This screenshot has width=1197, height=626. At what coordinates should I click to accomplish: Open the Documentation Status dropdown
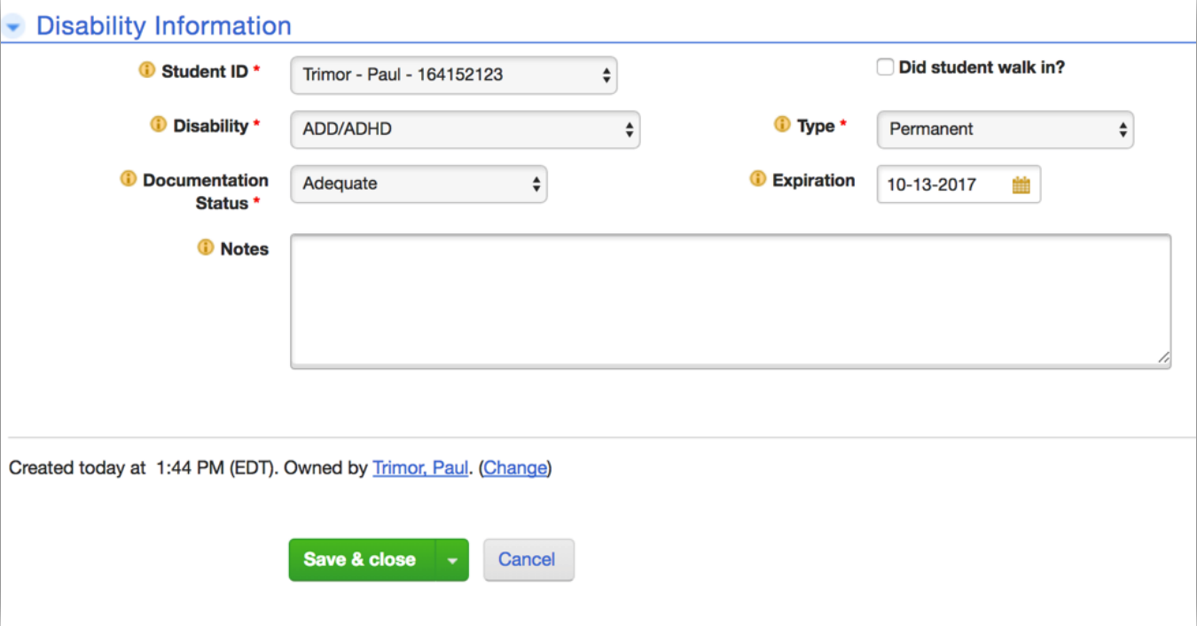tap(419, 184)
